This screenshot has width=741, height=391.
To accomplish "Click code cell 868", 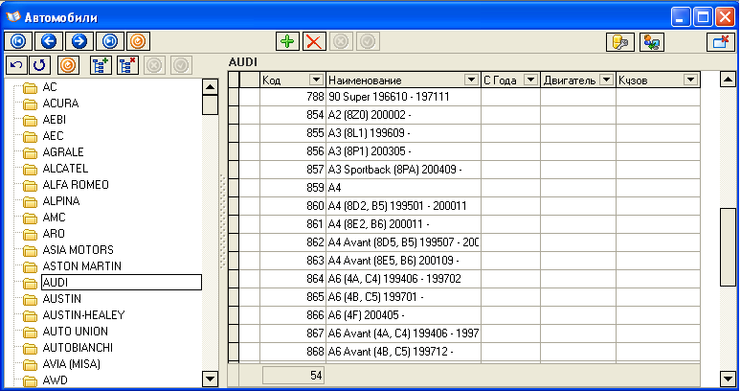I will 293,352.
